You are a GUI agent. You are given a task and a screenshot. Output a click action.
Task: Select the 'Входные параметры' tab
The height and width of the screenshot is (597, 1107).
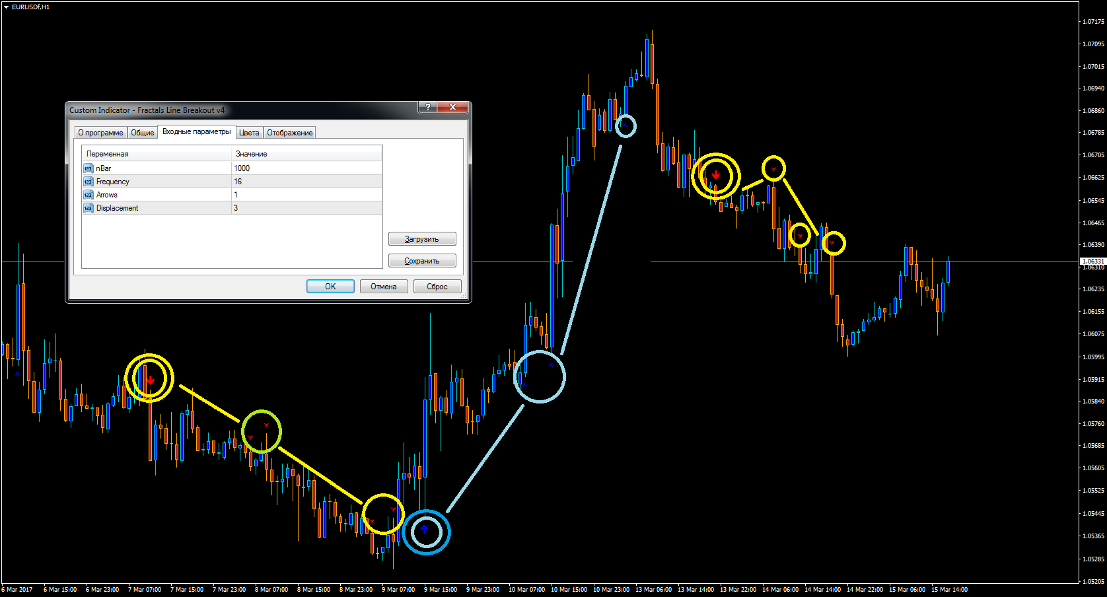197,131
